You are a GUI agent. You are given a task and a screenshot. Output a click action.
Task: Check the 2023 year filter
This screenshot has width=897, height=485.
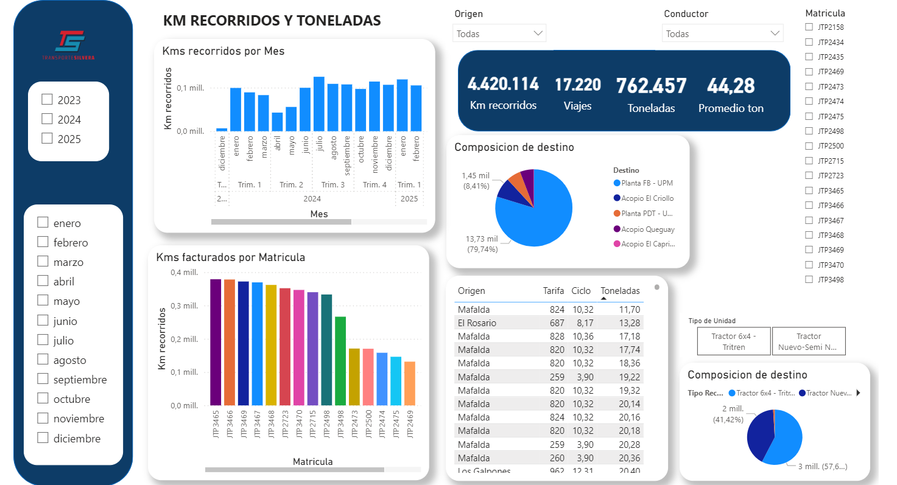47,99
